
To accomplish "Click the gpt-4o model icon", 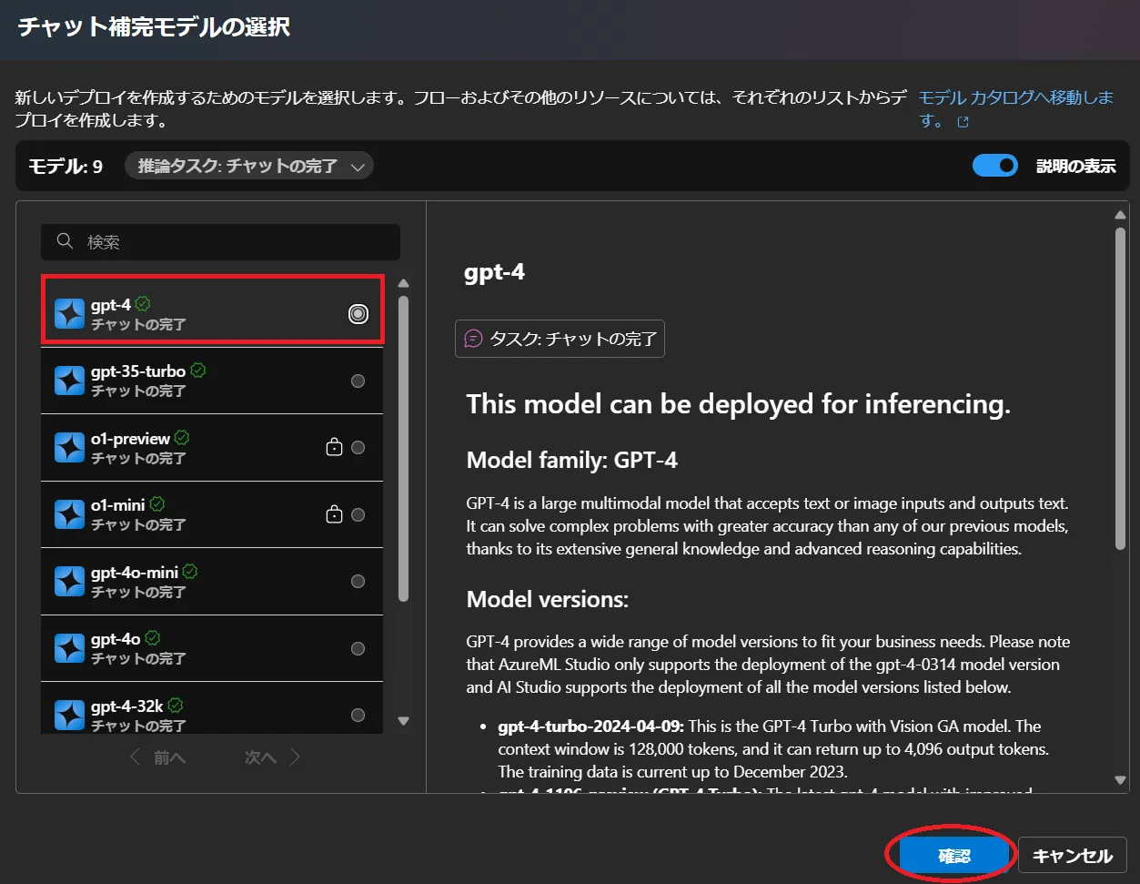I will (69, 648).
